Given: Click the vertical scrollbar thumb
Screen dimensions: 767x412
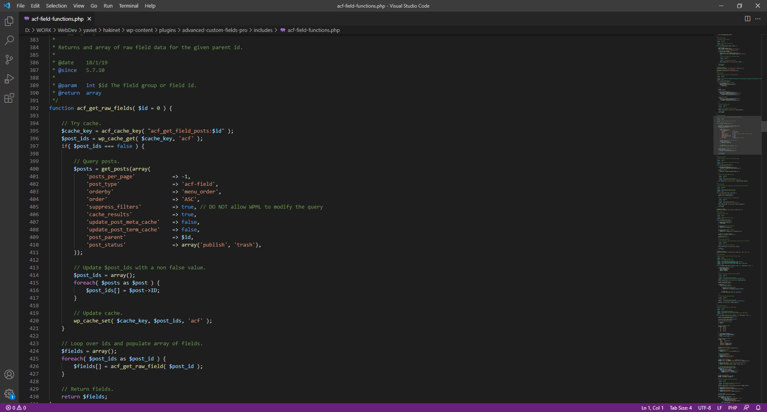Looking at the screenshot, I should pyautogui.click(x=764, y=127).
